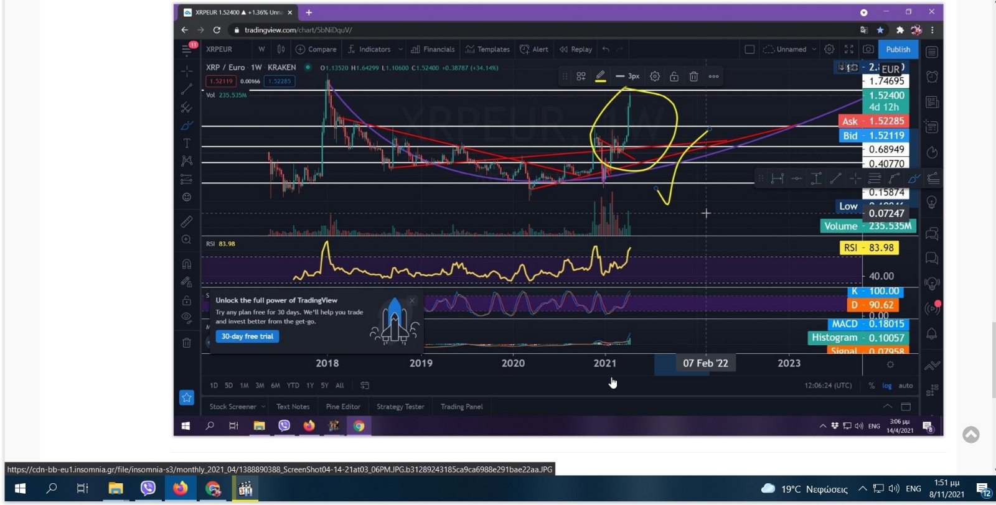This screenshot has width=996, height=505.
Task: Select the trend line drawing tool
Action: coord(186,89)
